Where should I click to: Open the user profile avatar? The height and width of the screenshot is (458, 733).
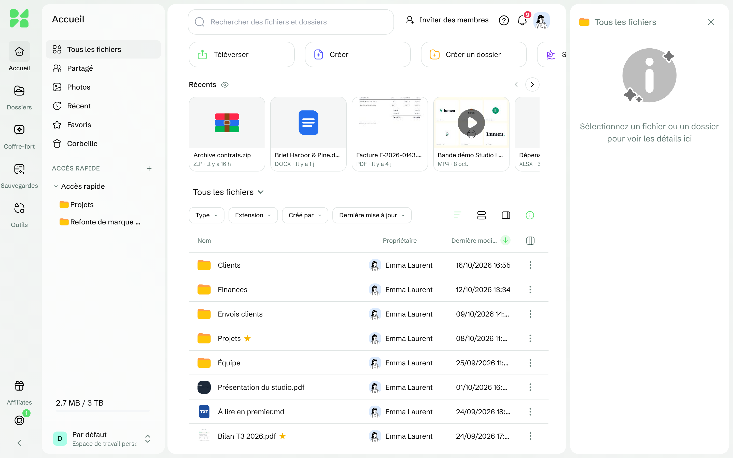click(x=541, y=21)
